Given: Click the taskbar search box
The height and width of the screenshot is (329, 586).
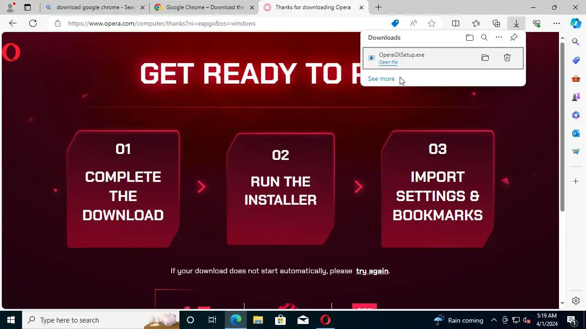Looking at the screenshot, I should (x=101, y=320).
